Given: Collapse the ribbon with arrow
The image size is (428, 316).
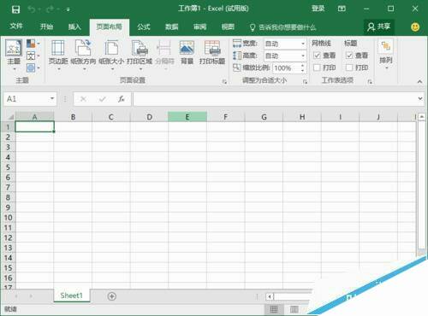Looking at the screenshot, I should pyautogui.click(x=419, y=82).
